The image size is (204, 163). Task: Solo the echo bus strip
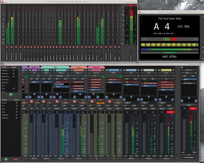click(x=153, y=109)
